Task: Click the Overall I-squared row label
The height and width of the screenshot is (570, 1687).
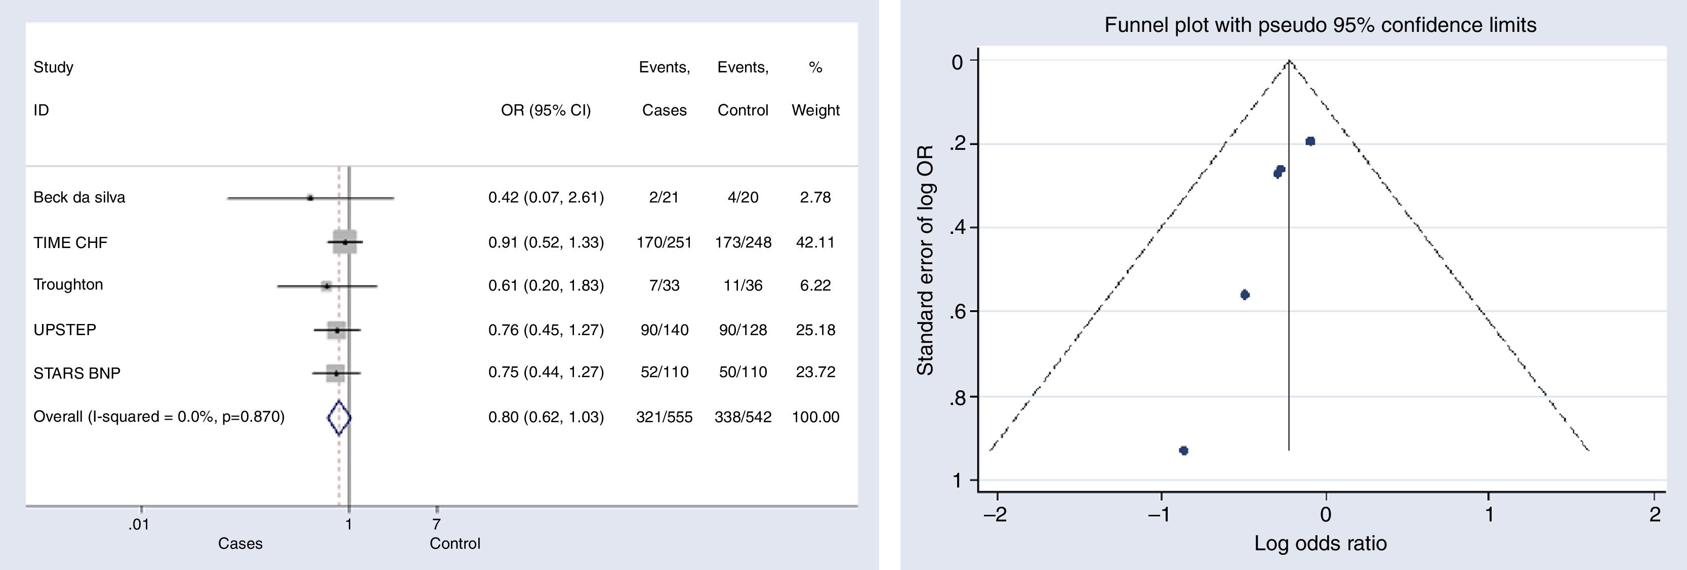Action: [159, 417]
